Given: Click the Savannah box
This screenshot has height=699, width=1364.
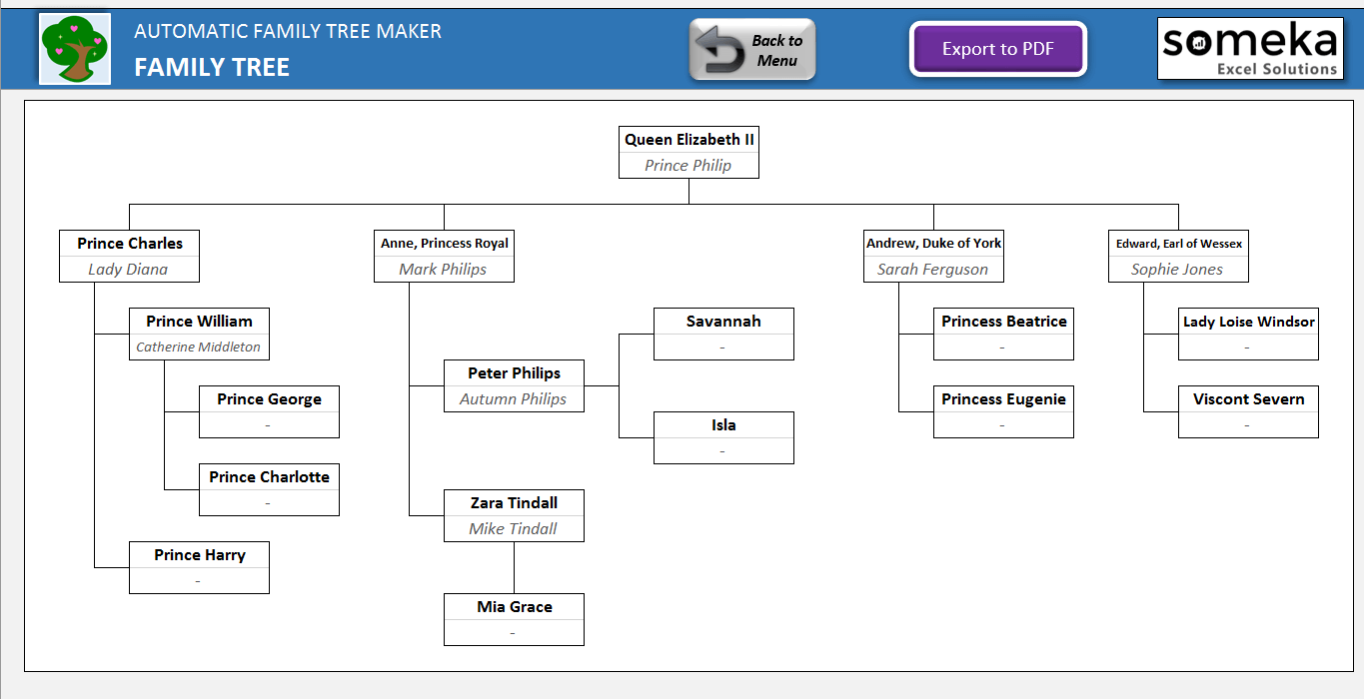Looking at the screenshot, I should tap(723, 334).
